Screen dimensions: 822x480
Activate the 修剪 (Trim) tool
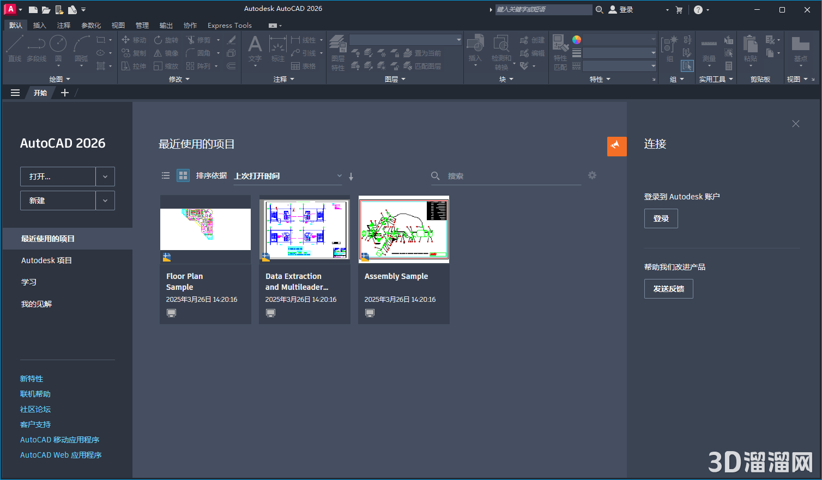[198, 40]
